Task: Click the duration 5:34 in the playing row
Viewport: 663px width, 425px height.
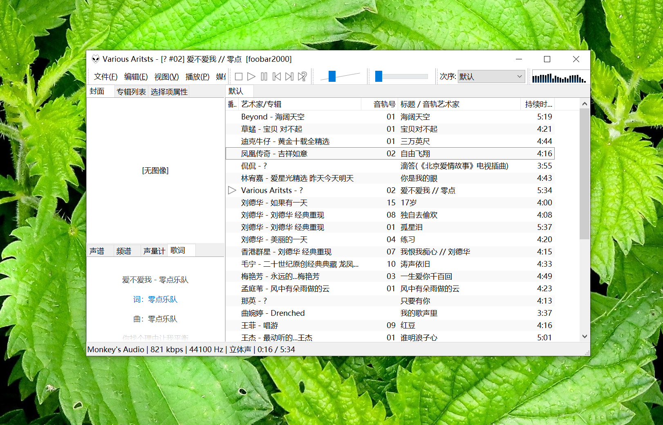Action: pos(544,190)
